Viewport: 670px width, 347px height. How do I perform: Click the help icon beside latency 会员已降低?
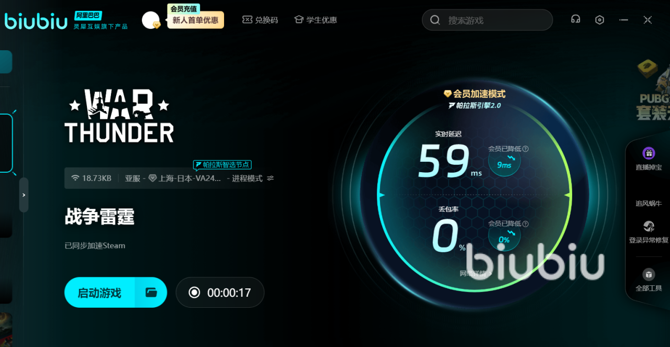point(526,149)
